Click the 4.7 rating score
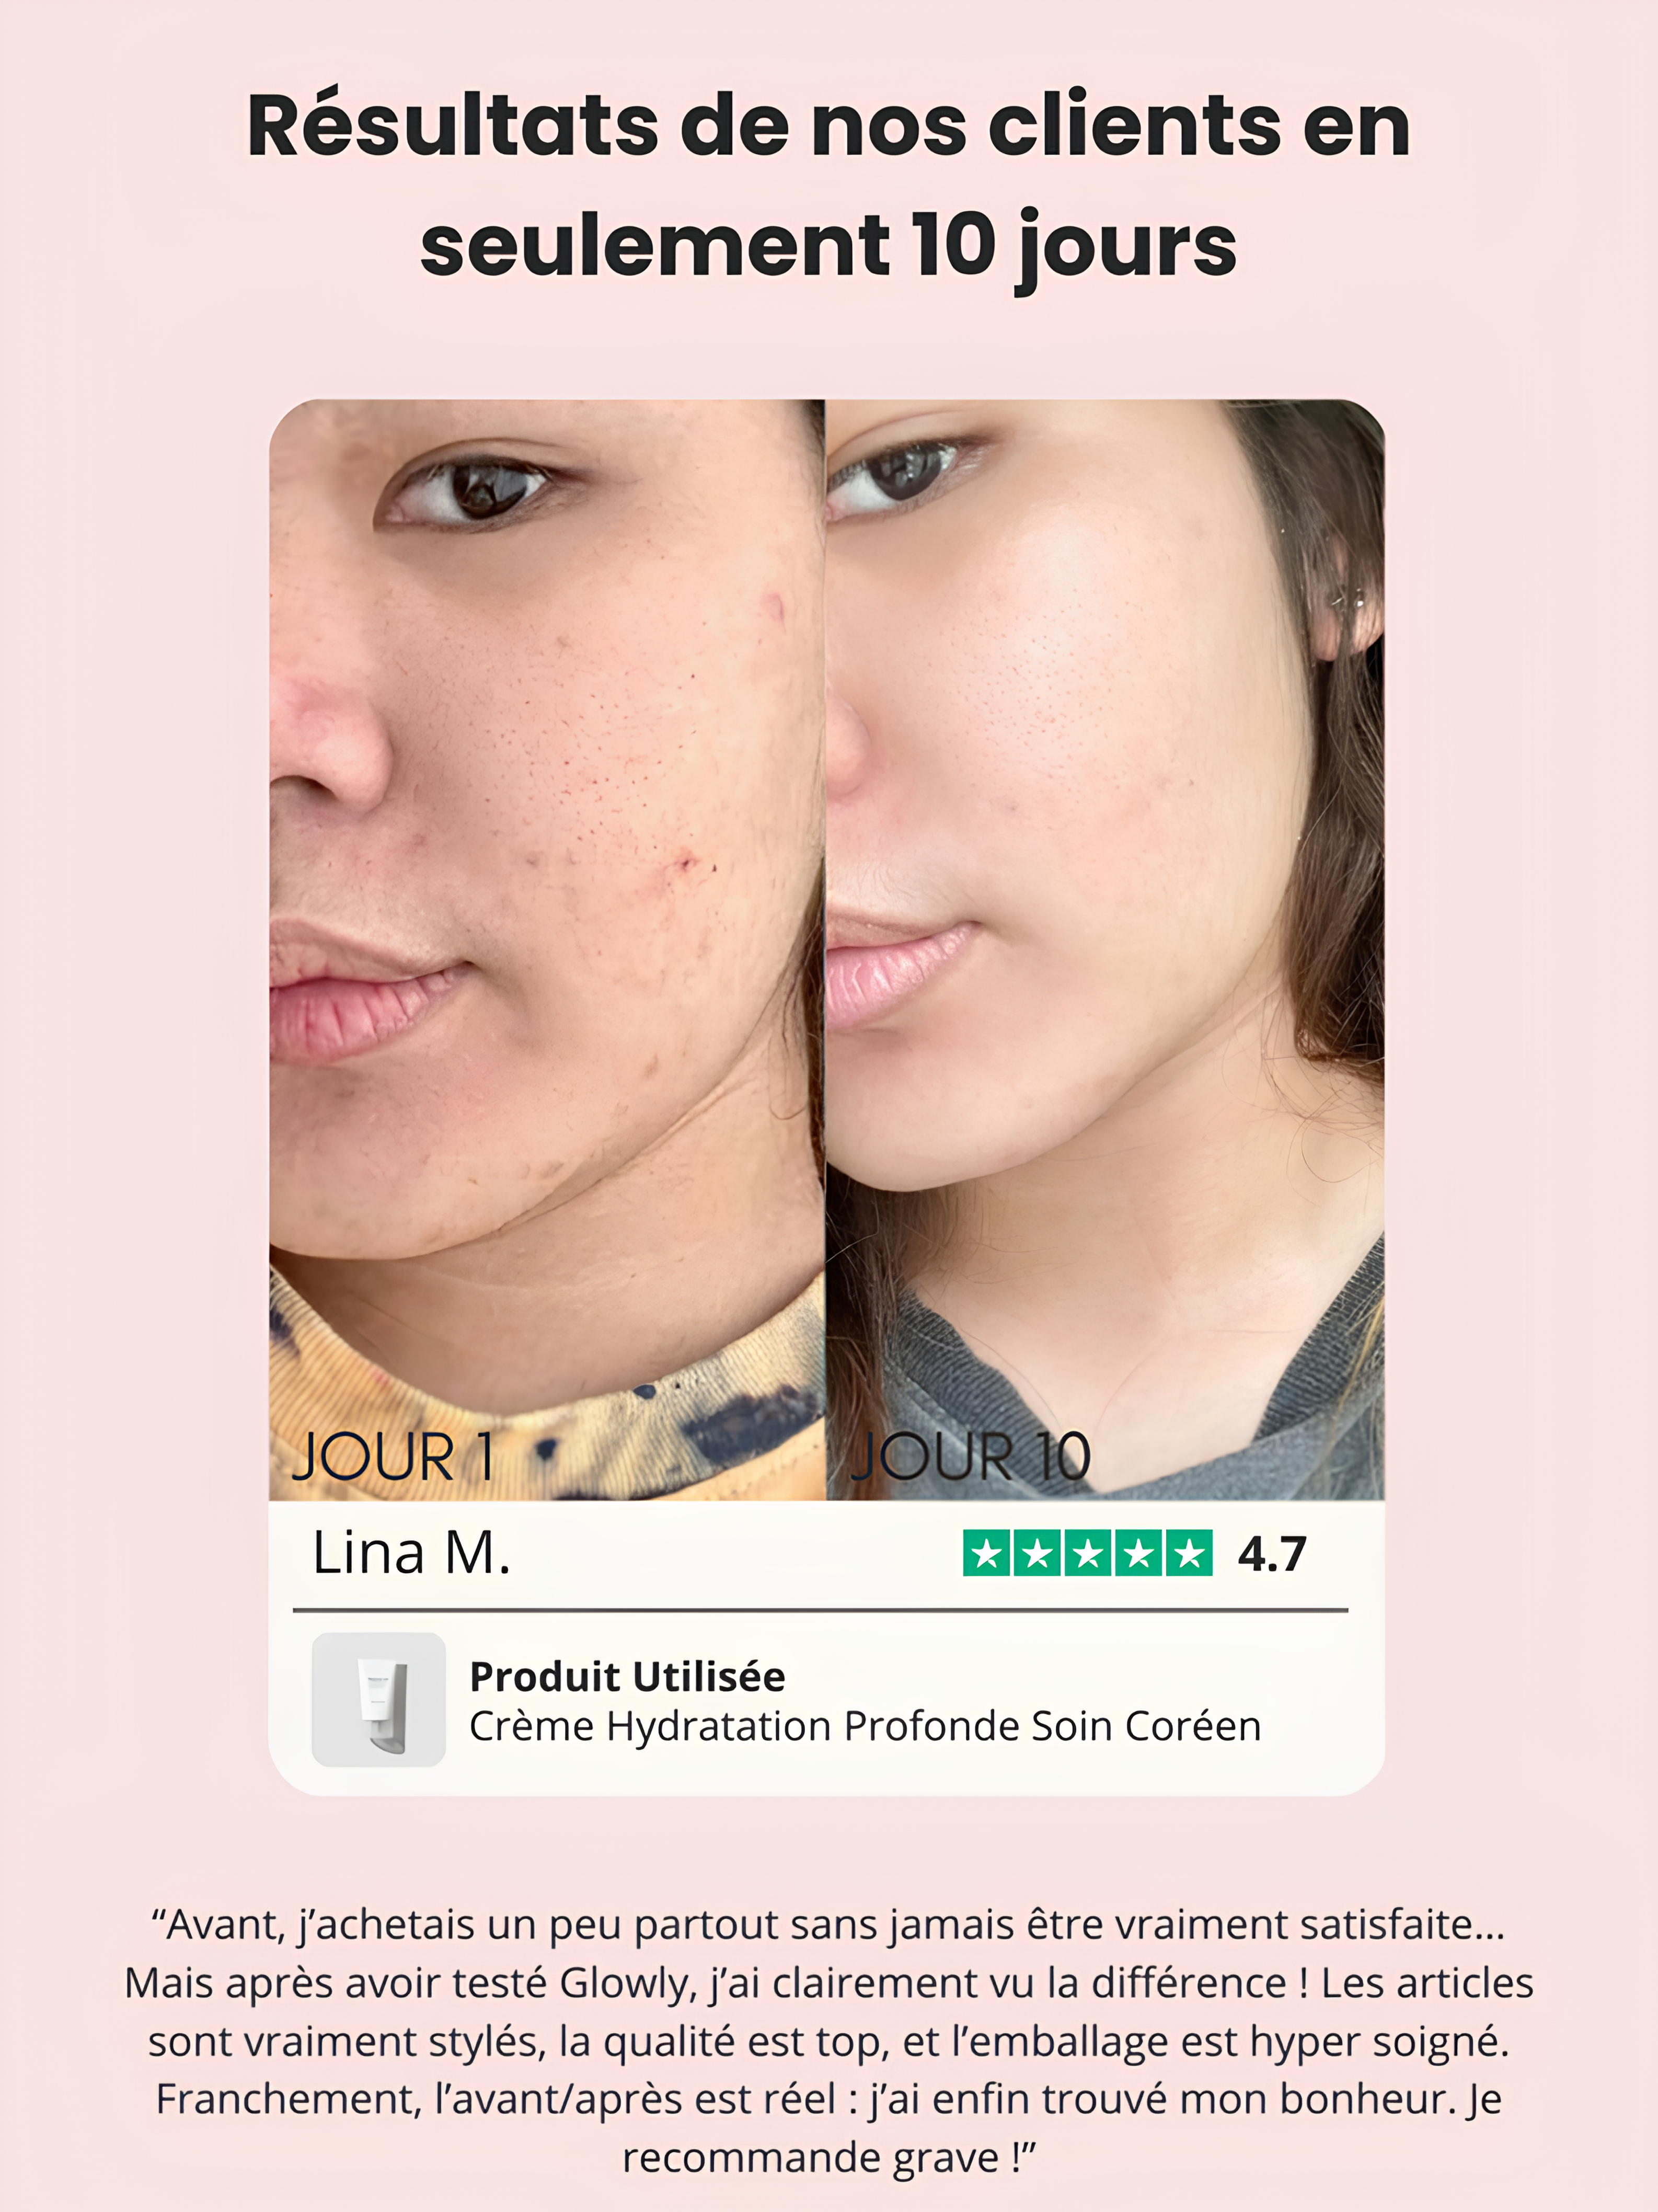This screenshot has width=1658, height=2212. coord(1272,1554)
